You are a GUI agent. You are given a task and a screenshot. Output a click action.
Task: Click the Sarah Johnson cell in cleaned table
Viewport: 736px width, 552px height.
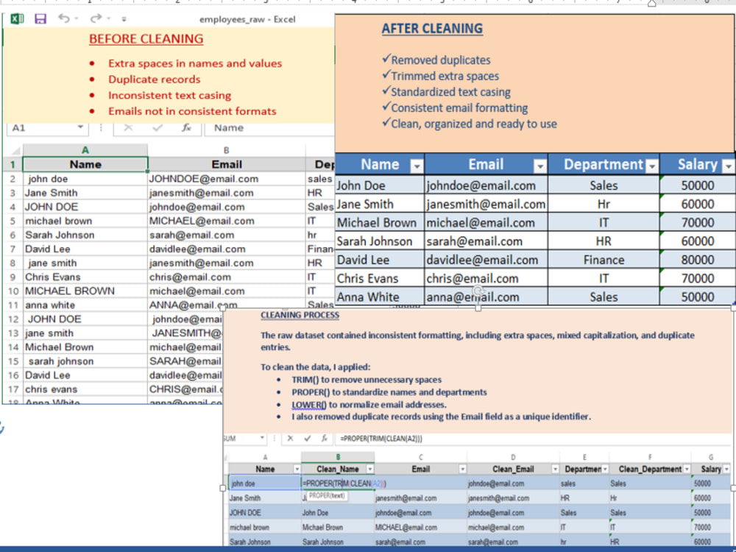coord(380,241)
